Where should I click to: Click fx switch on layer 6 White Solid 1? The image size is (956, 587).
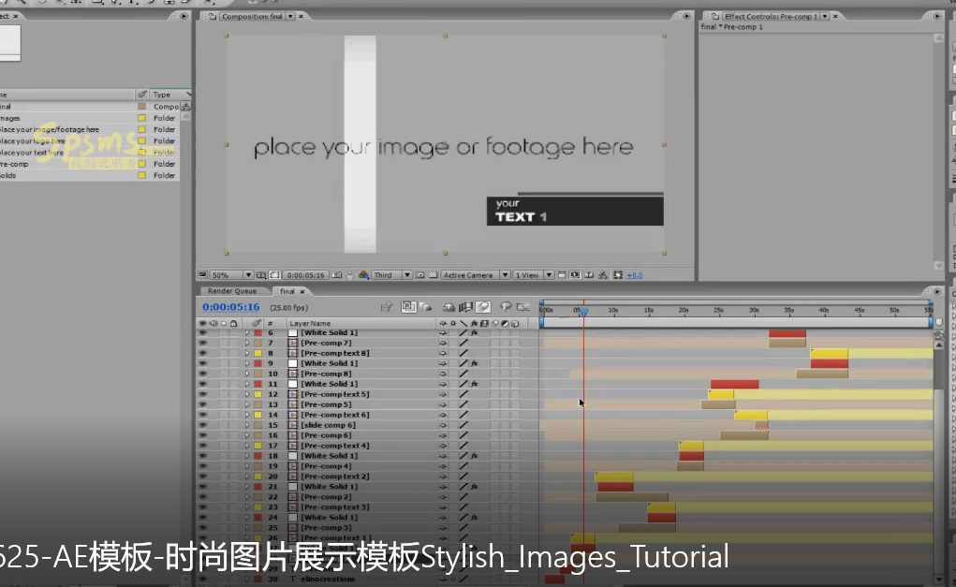point(474,332)
